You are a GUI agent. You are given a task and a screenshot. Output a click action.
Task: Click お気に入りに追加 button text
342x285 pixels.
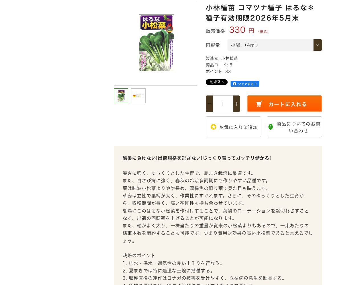pos(238,127)
